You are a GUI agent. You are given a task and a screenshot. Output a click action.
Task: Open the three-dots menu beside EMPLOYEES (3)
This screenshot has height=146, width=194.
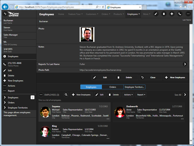[41, 95]
